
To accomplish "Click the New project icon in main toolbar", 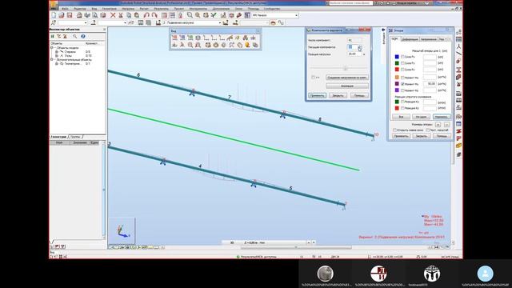I will 54,15.
